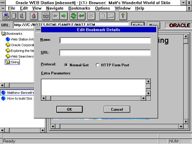Click the yellow question mark help icon
The width and height of the screenshot is (192, 144).
pos(123,16)
